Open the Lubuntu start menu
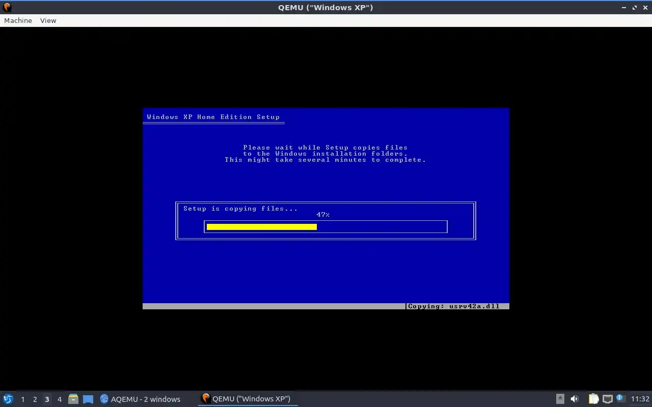This screenshot has width=652, height=407. click(8, 399)
